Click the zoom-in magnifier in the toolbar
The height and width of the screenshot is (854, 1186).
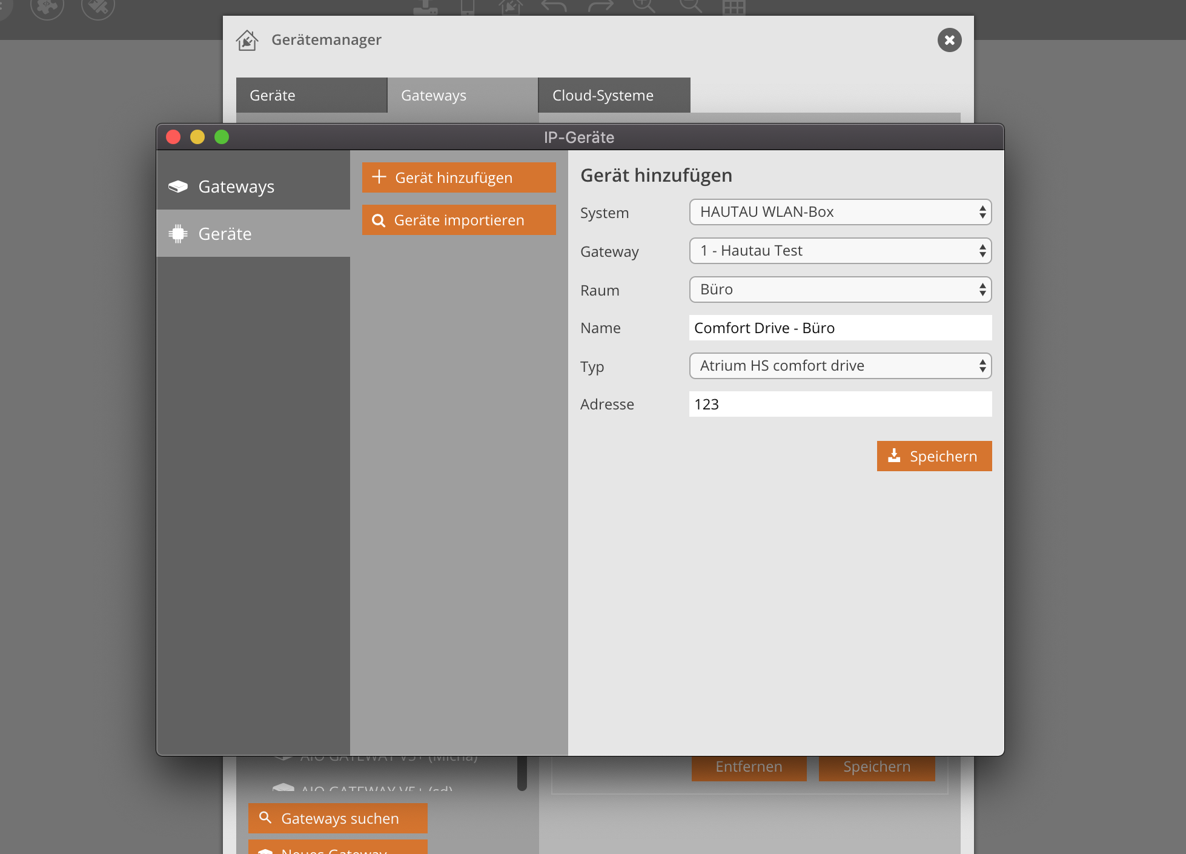643,6
